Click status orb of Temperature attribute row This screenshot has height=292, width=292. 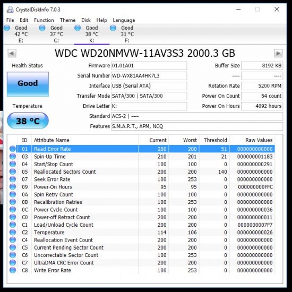click(x=13, y=232)
